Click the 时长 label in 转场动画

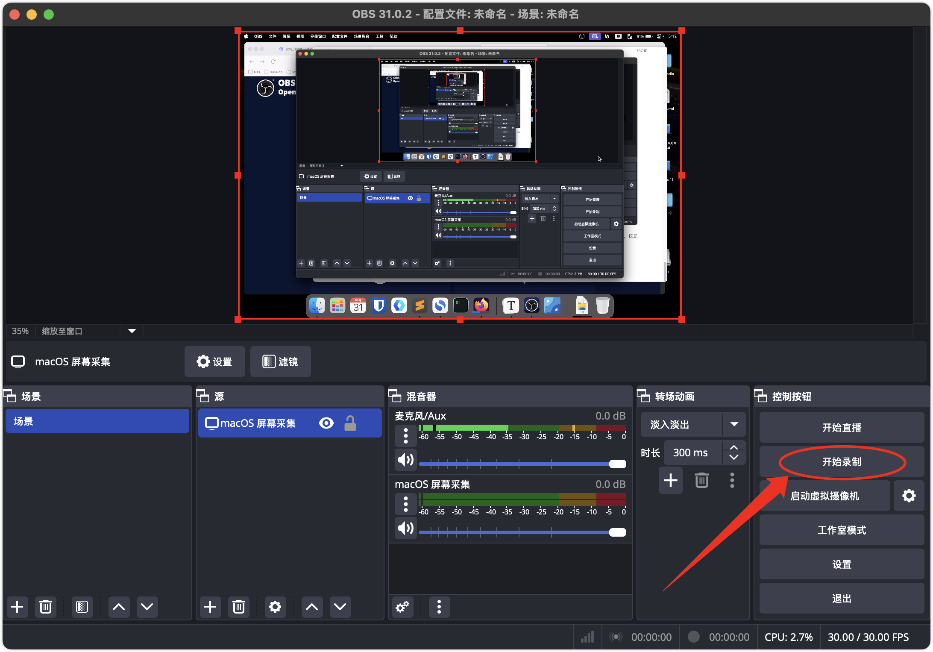pos(650,452)
